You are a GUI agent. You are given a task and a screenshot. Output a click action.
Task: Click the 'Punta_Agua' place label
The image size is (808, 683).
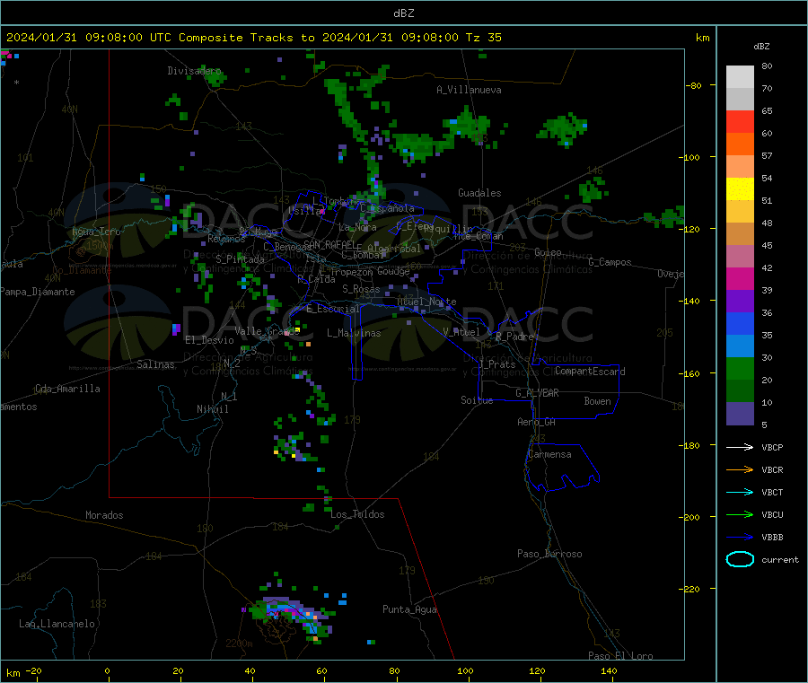click(x=409, y=610)
